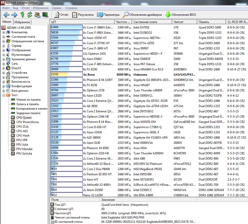Expand the Системная плата tree node
Screen dimensions: 248x224
click(4, 37)
